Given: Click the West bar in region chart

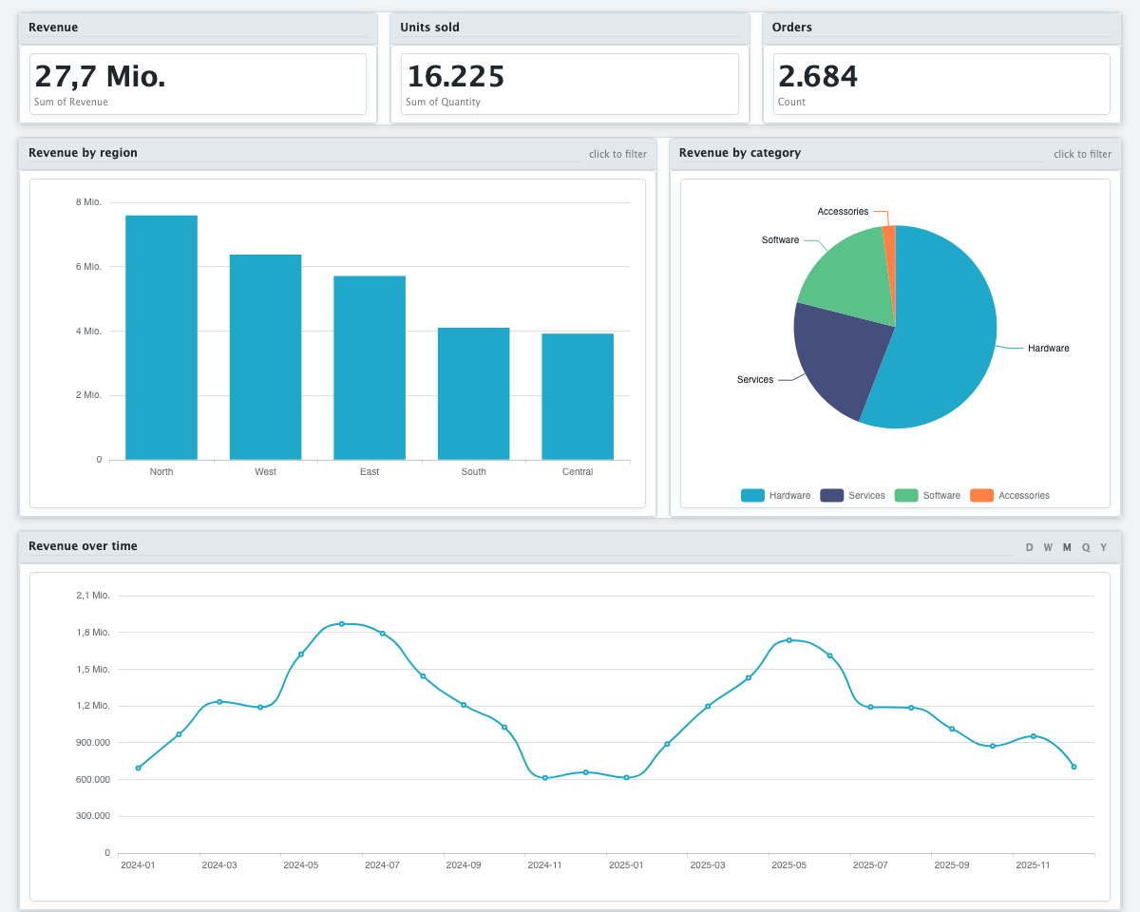Looking at the screenshot, I should (265, 357).
